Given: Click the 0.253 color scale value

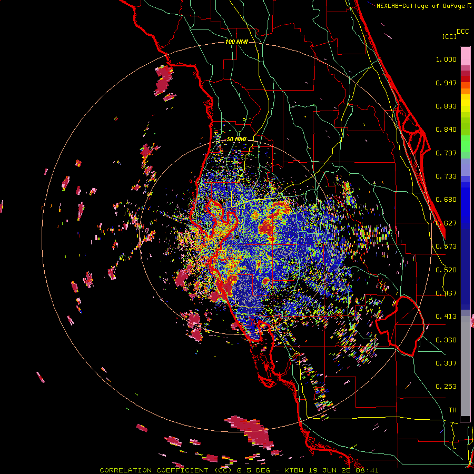Looking at the screenshot, I should [446, 387].
